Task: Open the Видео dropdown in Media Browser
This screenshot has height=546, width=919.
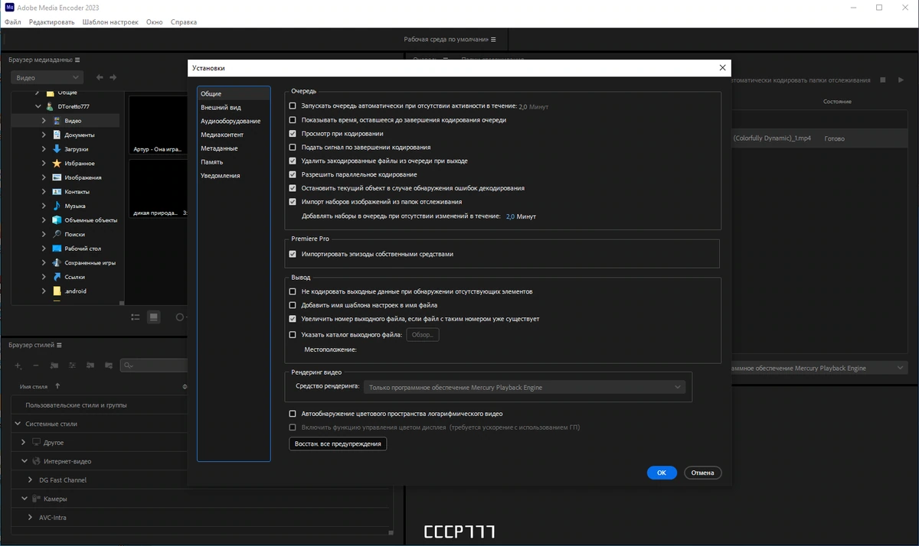Action: (x=47, y=77)
